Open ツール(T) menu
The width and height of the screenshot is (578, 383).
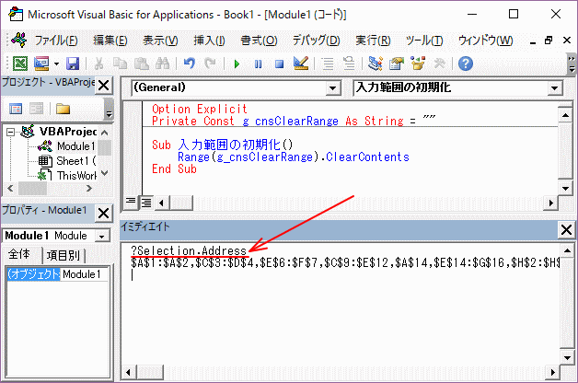coord(424,41)
